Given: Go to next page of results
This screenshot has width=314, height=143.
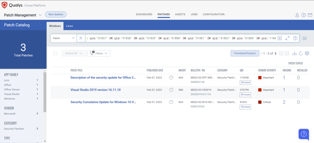Looking at the screenshot, I should pos(287,53).
